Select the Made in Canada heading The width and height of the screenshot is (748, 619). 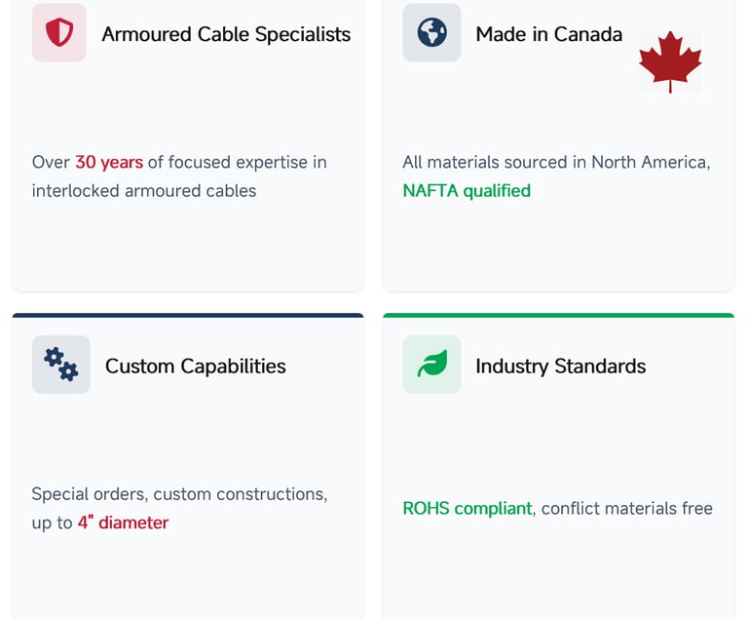tap(548, 34)
